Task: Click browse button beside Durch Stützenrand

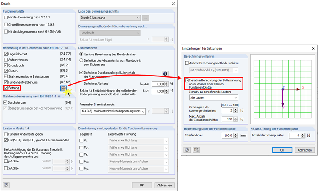Action: 146,18
